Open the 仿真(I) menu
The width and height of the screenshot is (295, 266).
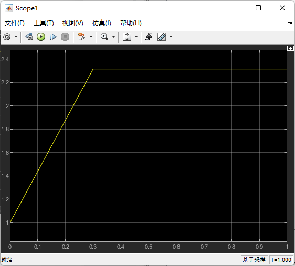[102, 23]
